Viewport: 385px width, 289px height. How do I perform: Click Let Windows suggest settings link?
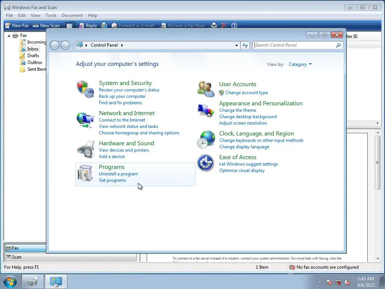click(x=249, y=164)
